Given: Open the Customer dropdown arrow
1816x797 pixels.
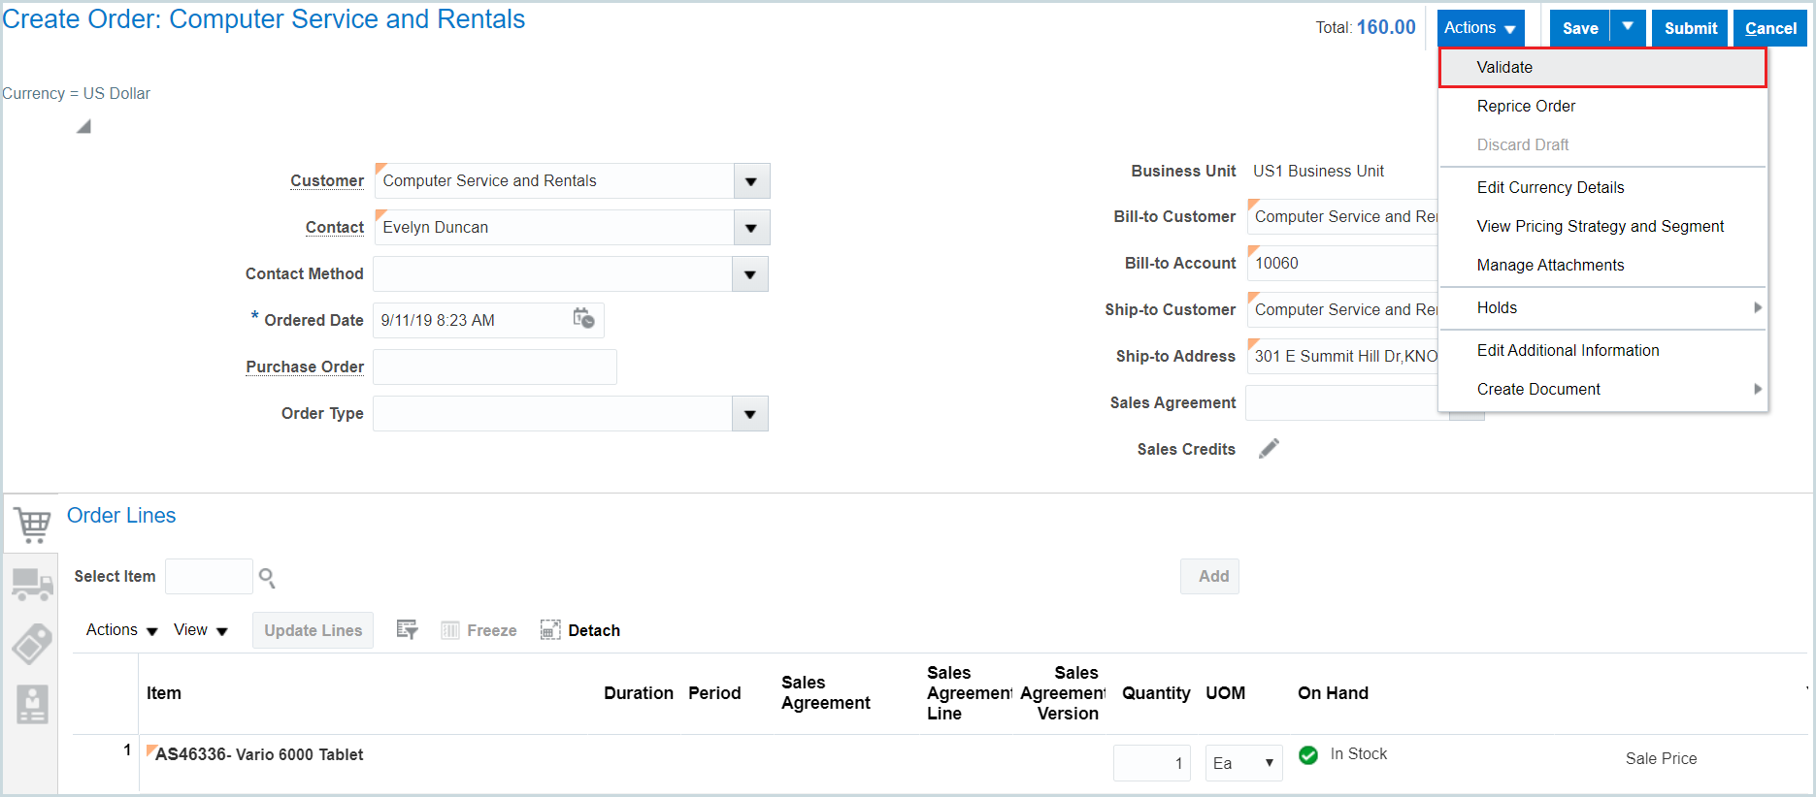Looking at the screenshot, I should (751, 181).
